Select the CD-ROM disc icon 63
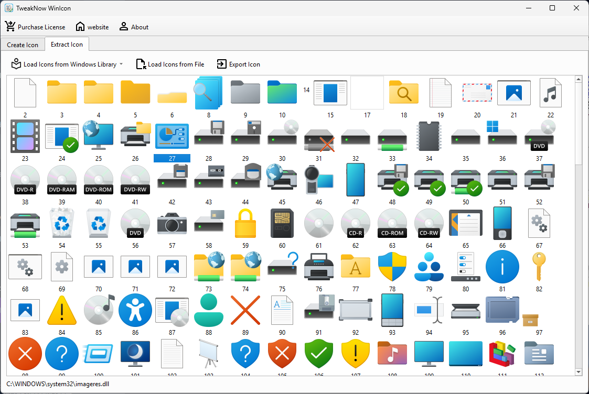Image resolution: width=589 pixels, height=394 pixels. coord(392,223)
